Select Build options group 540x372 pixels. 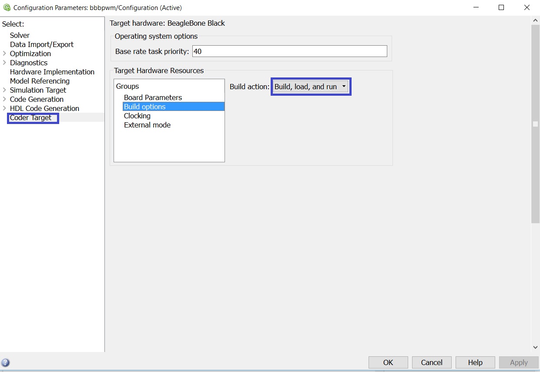[174, 107]
